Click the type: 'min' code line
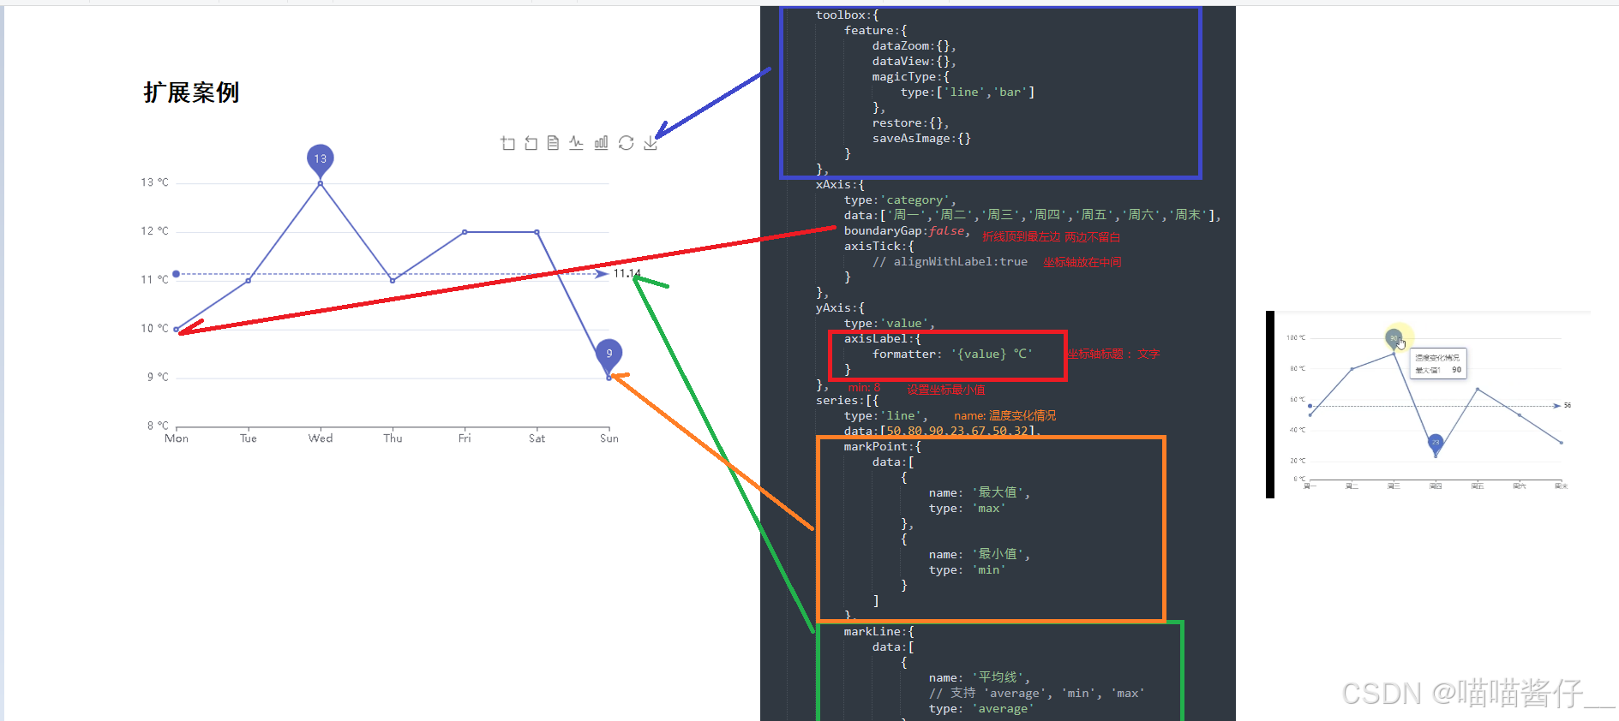The width and height of the screenshot is (1619, 721). pyautogui.click(x=968, y=570)
